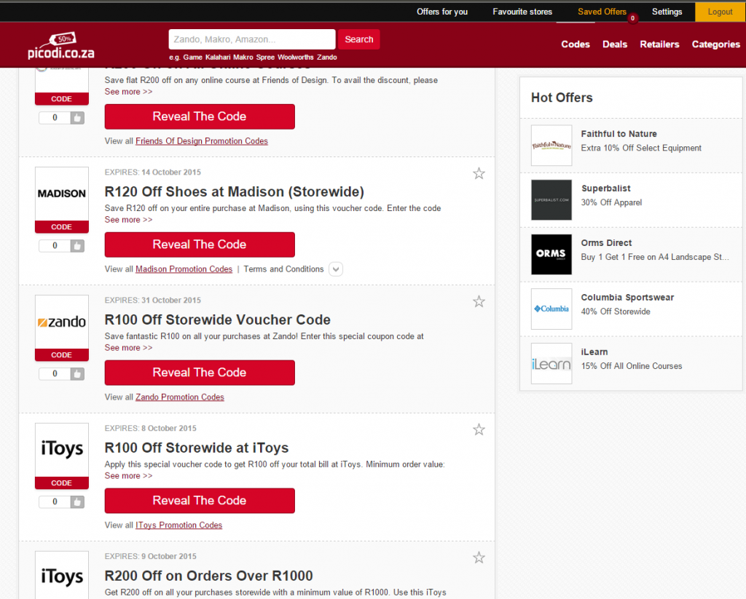Open Orms Direct hot offer logo

coord(551,254)
